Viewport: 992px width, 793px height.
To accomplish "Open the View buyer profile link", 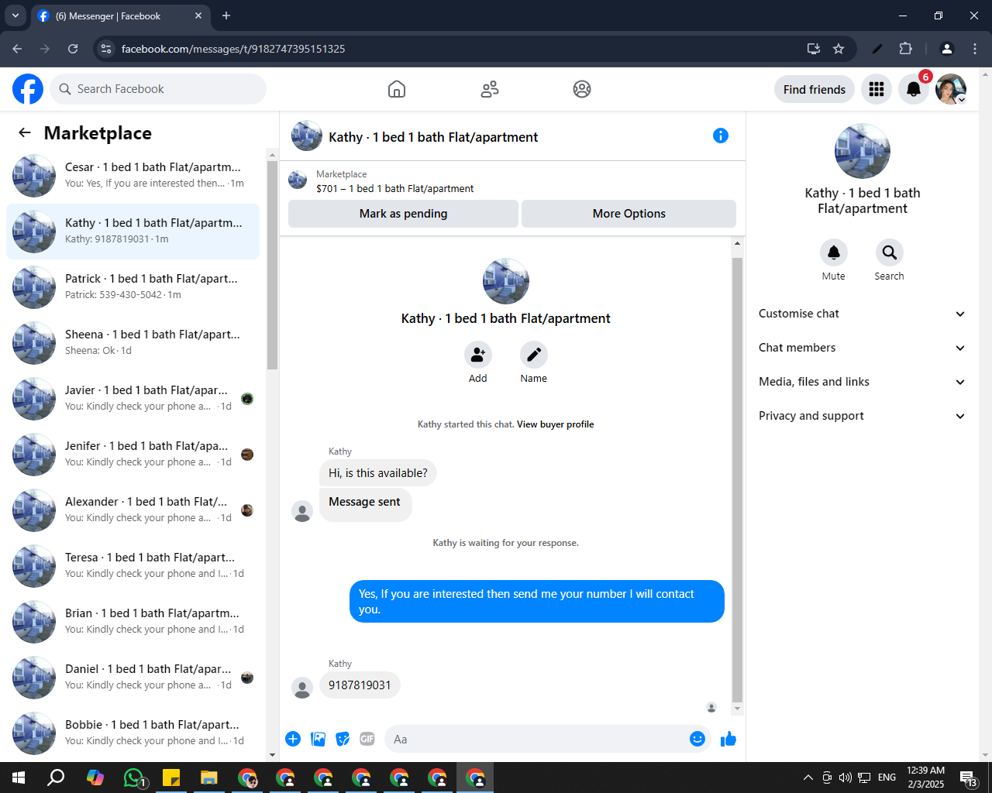I will [555, 424].
